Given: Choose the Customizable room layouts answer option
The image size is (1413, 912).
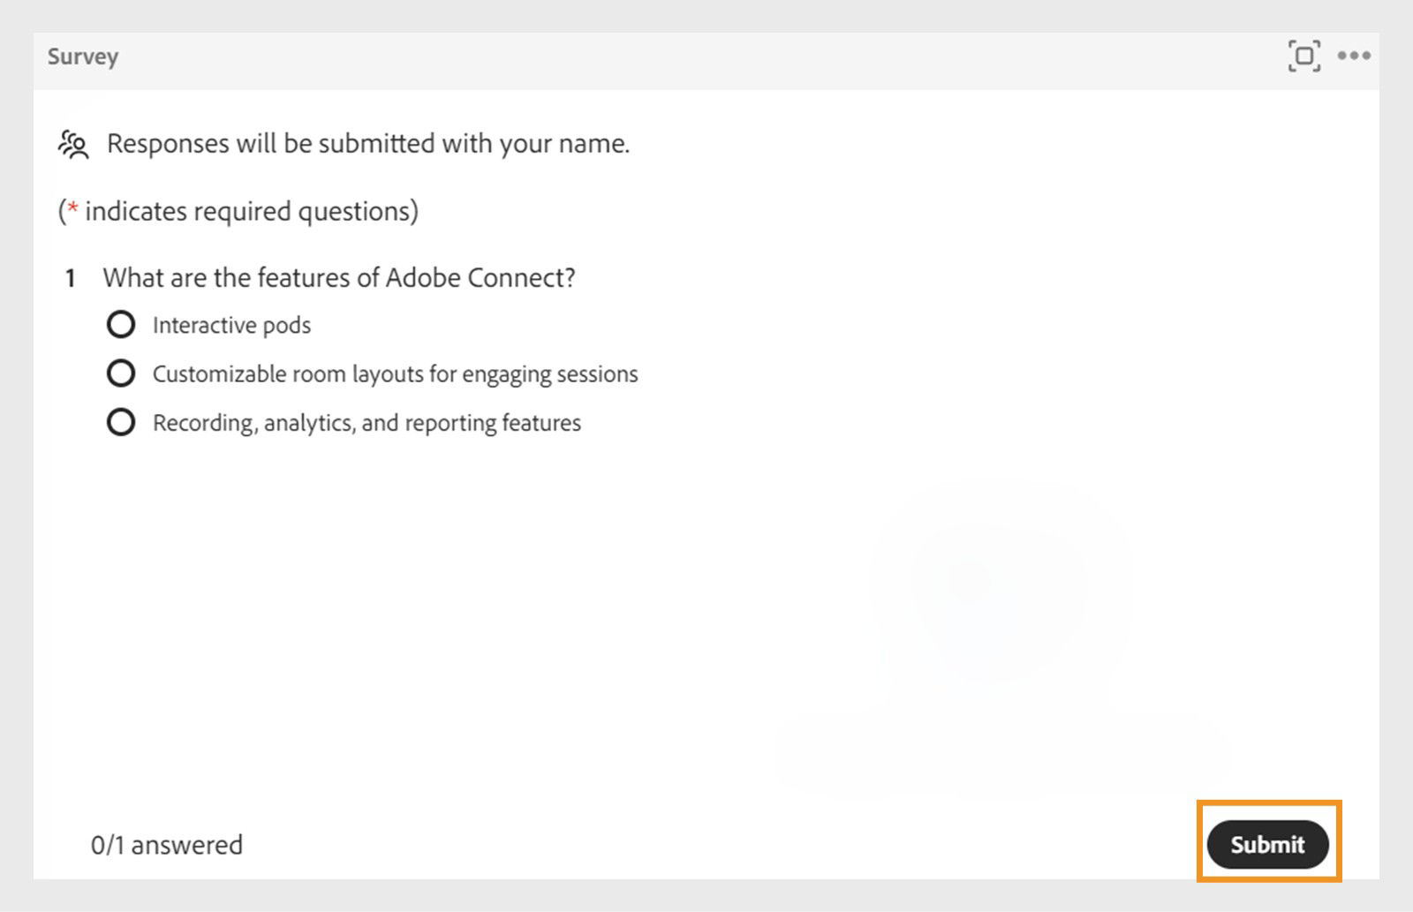Looking at the screenshot, I should click(122, 373).
